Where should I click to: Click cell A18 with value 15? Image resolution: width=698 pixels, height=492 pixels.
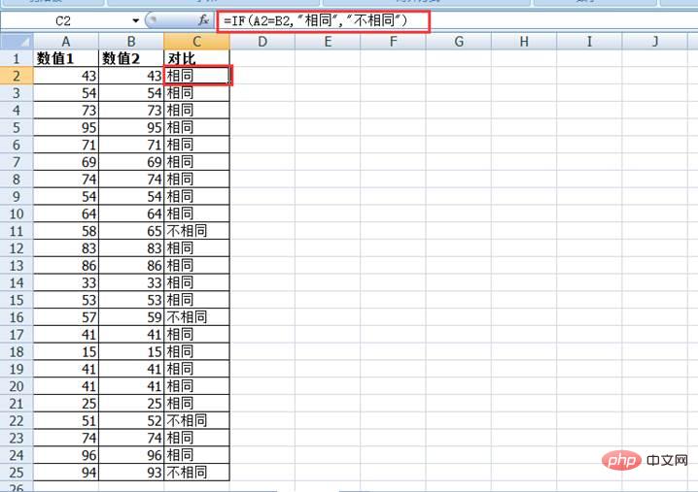66,352
